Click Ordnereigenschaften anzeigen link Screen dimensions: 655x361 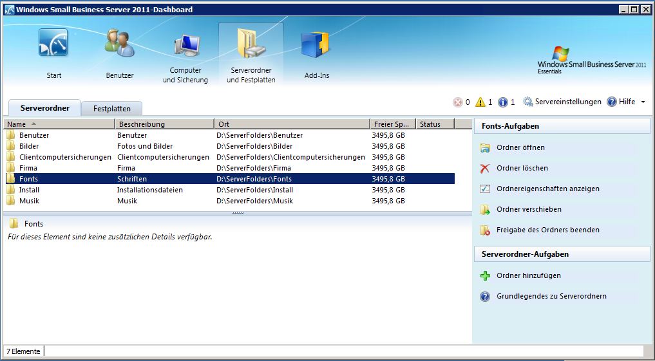(548, 189)
